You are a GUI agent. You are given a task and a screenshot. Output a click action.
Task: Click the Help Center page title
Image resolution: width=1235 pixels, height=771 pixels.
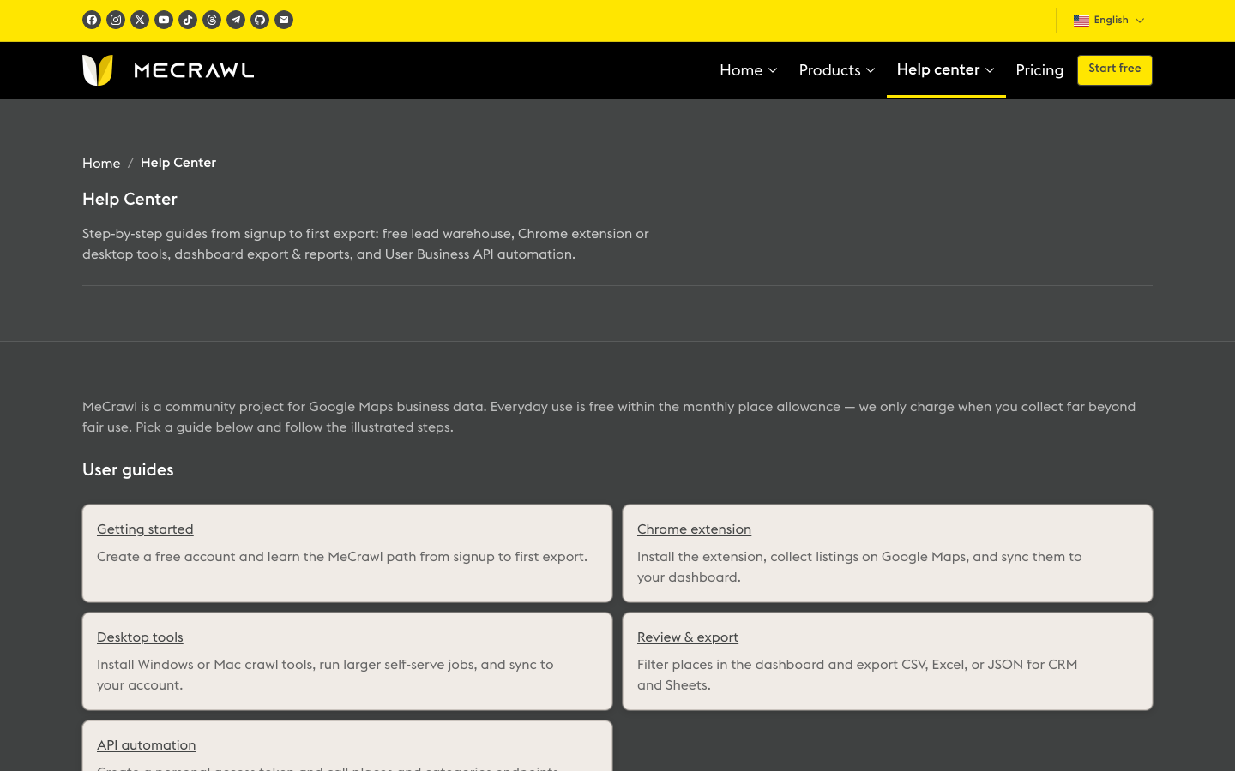pos(130,200)
